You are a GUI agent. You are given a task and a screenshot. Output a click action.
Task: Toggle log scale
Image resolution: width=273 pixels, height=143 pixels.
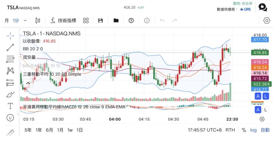253,130
